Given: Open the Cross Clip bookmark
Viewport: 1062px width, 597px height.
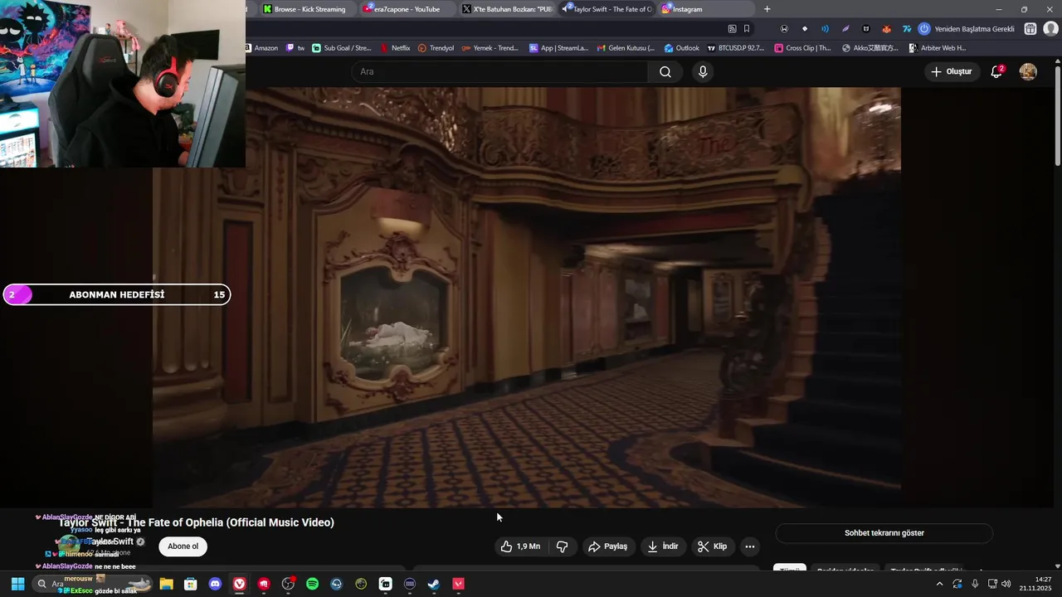Looking at the screenshot, I should click(x=803, y=48).
